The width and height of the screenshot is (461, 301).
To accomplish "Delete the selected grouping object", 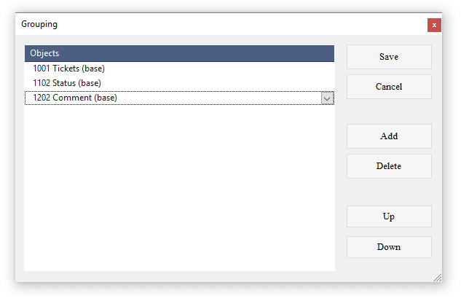I will pyautogui.click(x=389, y=166).
